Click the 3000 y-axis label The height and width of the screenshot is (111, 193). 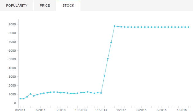pyautogui.click(x=12, y=77)
